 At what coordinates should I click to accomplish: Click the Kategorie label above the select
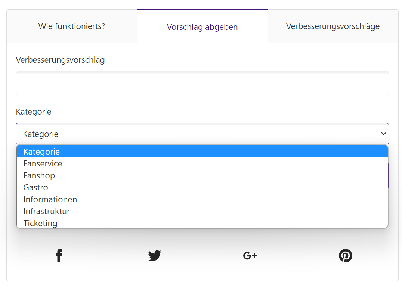click(x=34, y=112)
